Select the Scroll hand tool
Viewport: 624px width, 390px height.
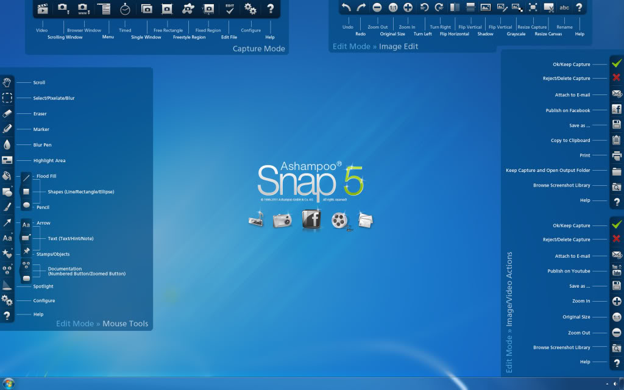click(x=7, y=82)
